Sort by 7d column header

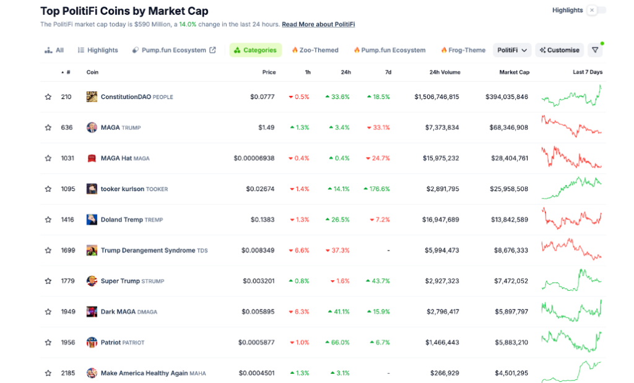click(x=388, y=72)
